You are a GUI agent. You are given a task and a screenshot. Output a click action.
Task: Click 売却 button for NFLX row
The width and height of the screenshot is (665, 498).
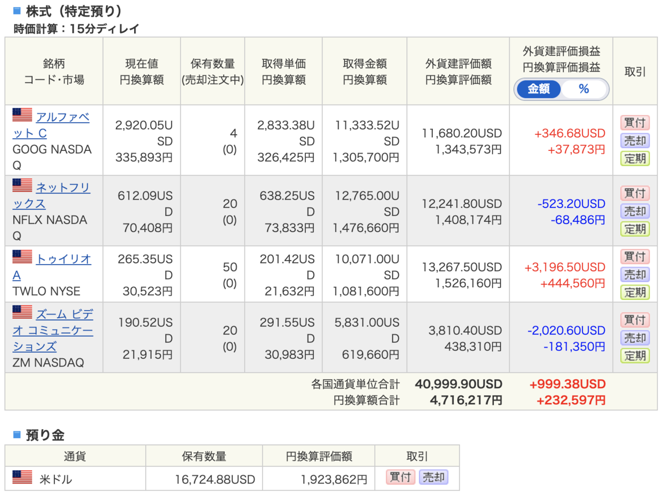pos(635,211)
